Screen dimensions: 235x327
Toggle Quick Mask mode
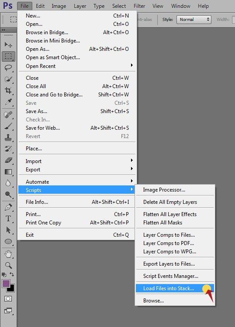tap(8, 299)
